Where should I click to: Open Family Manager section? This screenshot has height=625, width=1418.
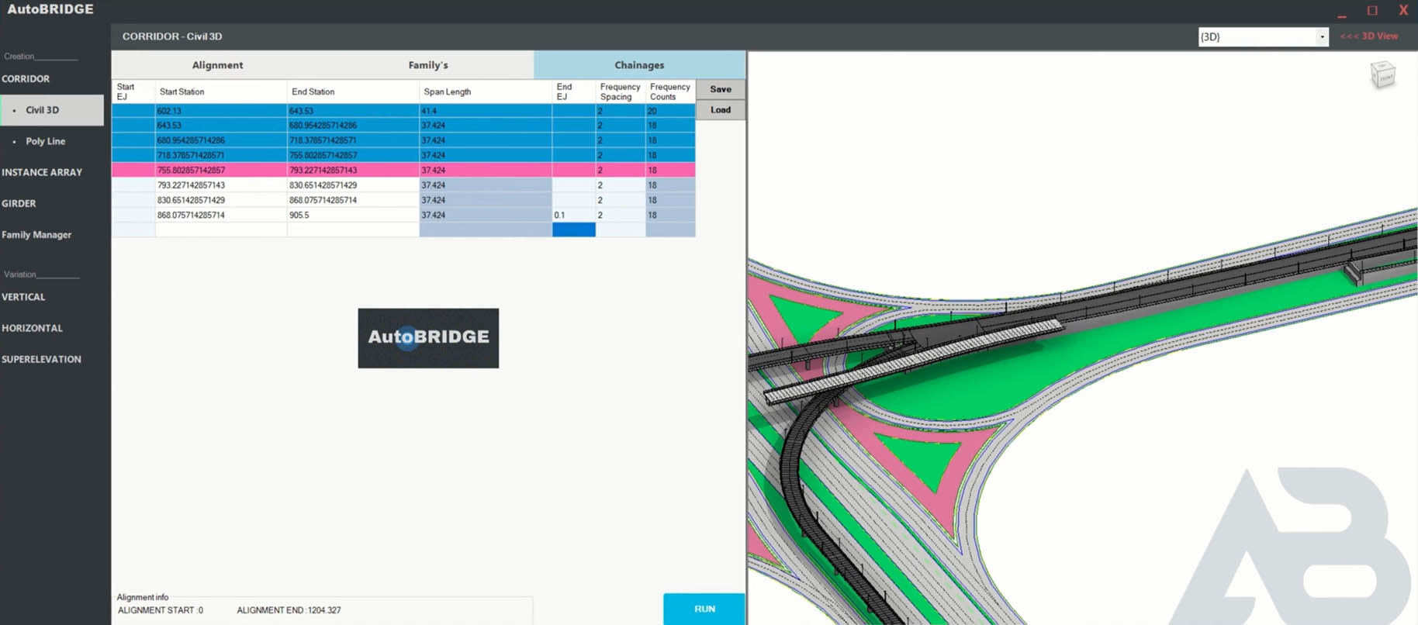pos(36,234)
